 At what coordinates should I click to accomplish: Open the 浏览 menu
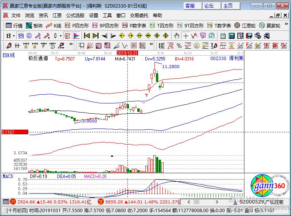coord(30,16)
